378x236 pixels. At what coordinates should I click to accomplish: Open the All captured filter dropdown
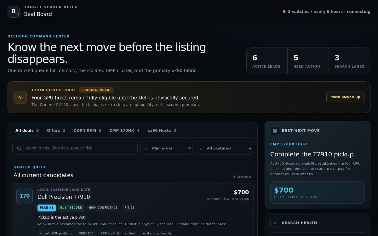coord(224,148)
